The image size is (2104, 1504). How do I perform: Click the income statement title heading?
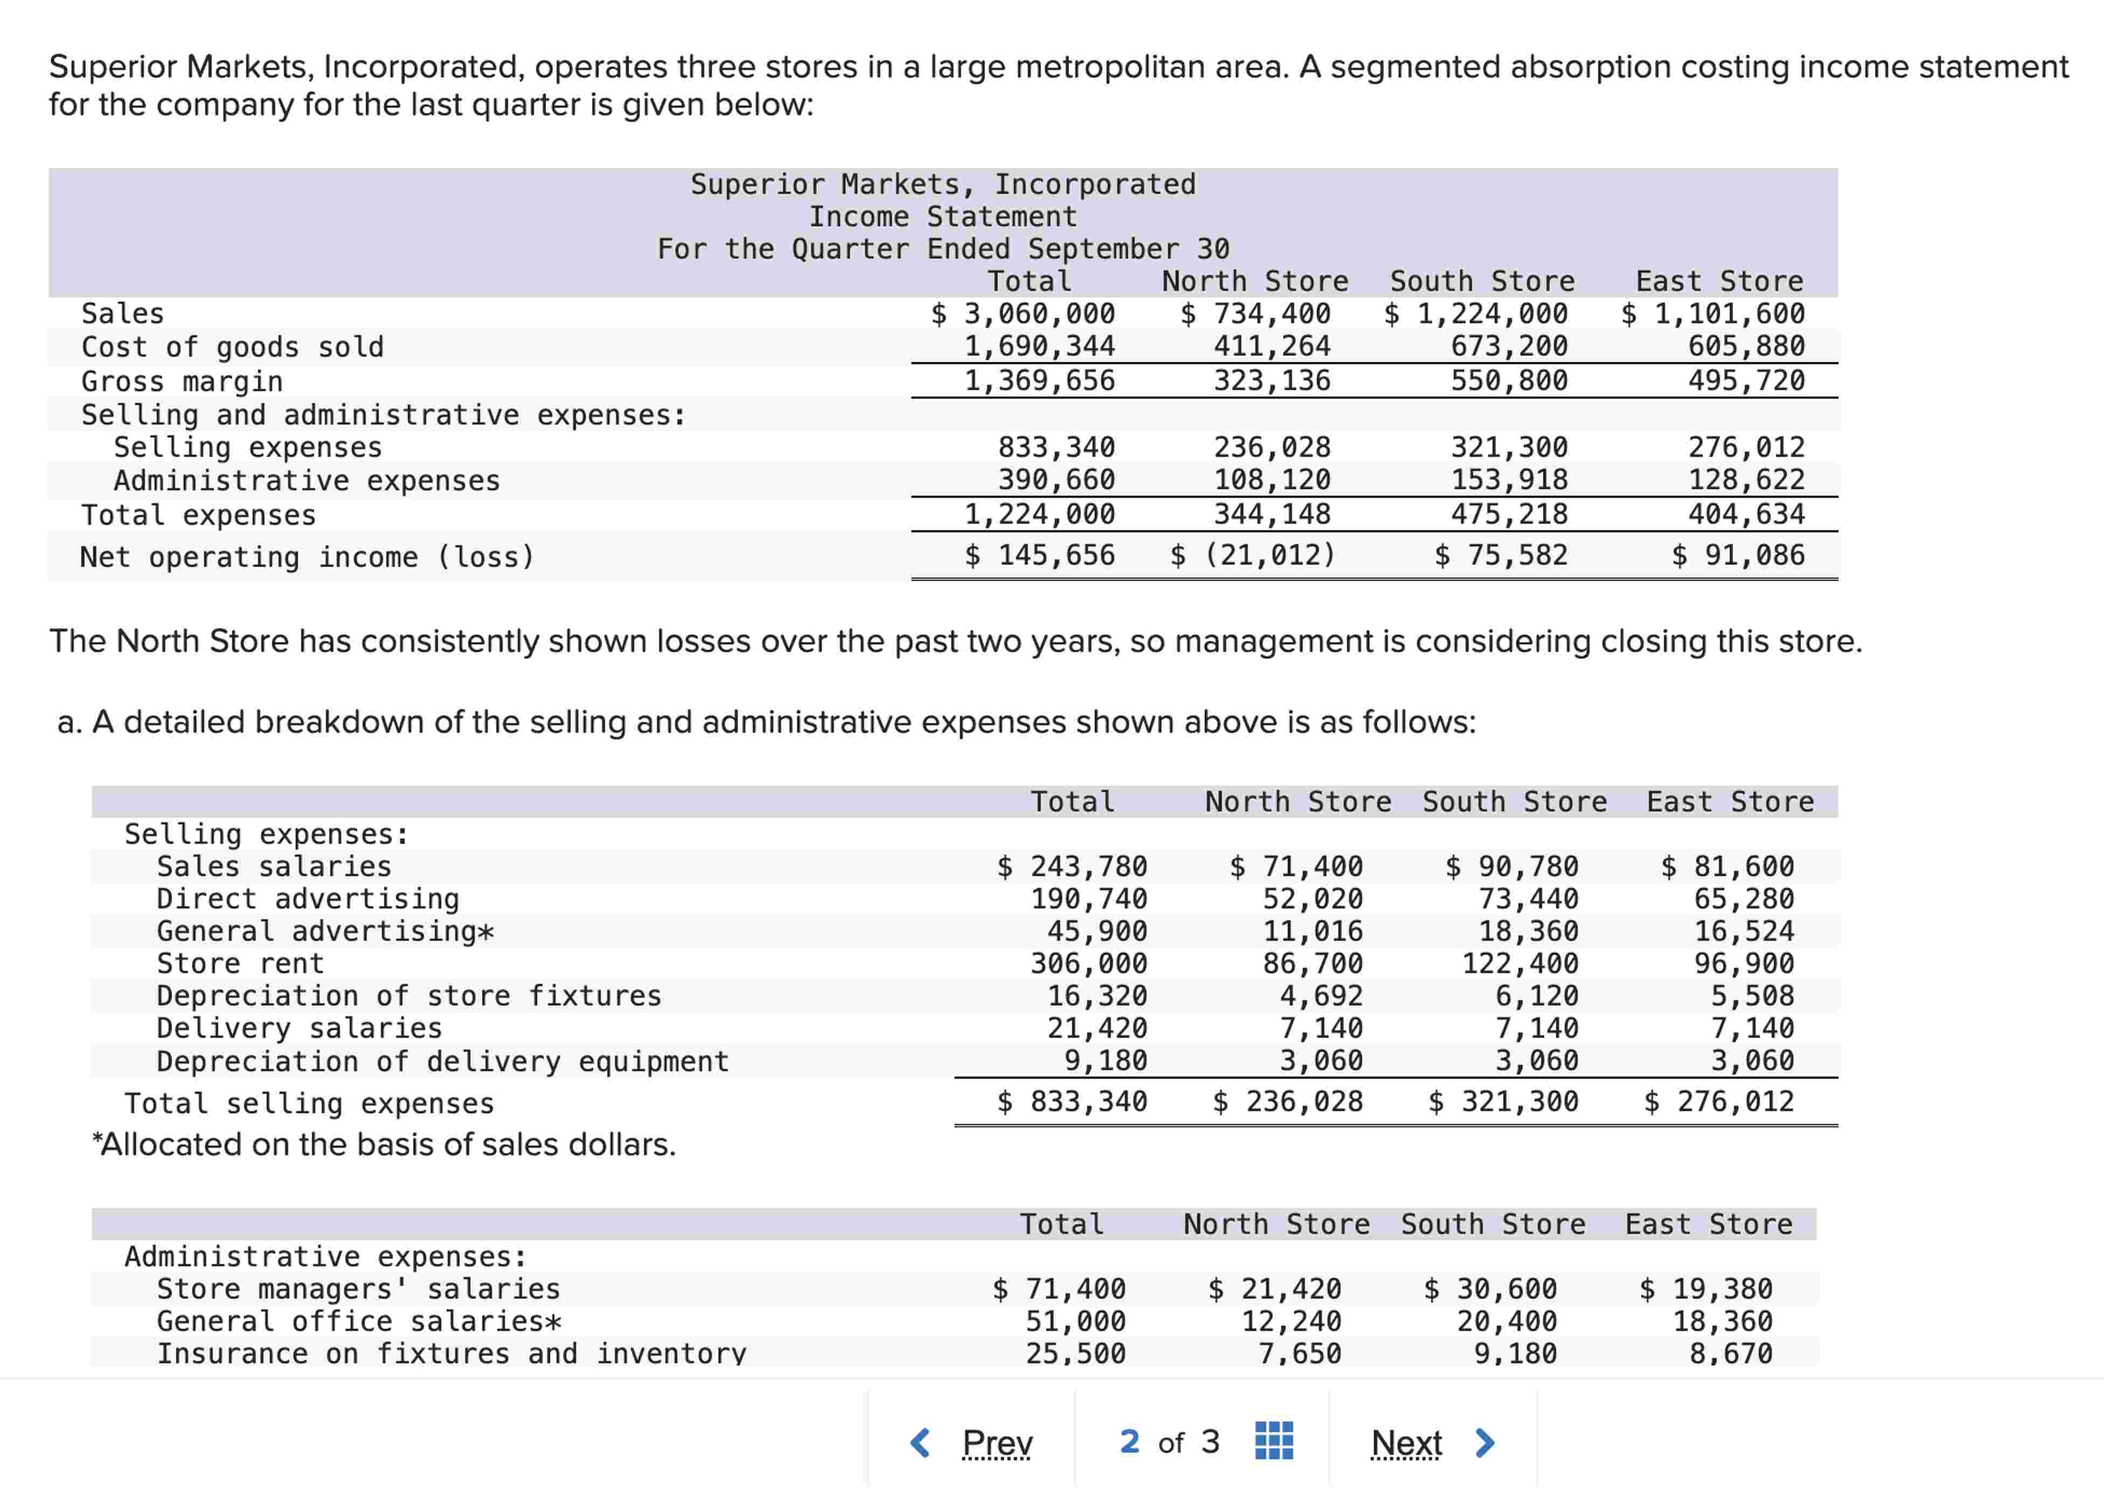click(943, 216)
